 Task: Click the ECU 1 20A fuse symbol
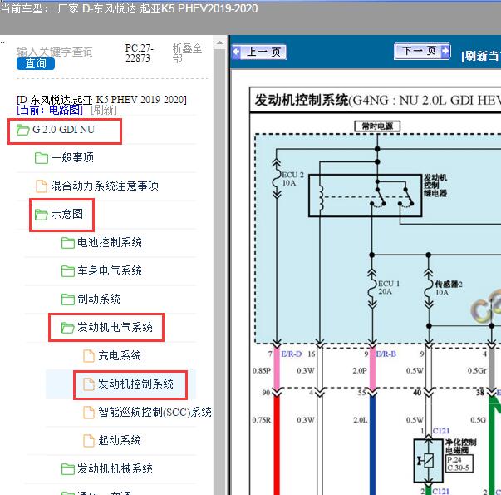(372, 288)
